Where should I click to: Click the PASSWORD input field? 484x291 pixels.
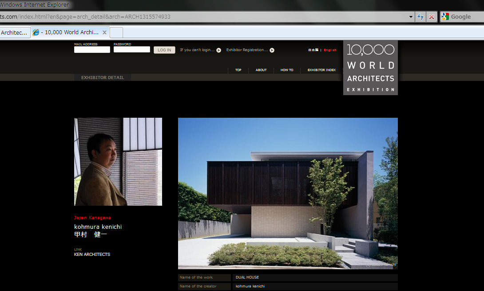[132, 49]
